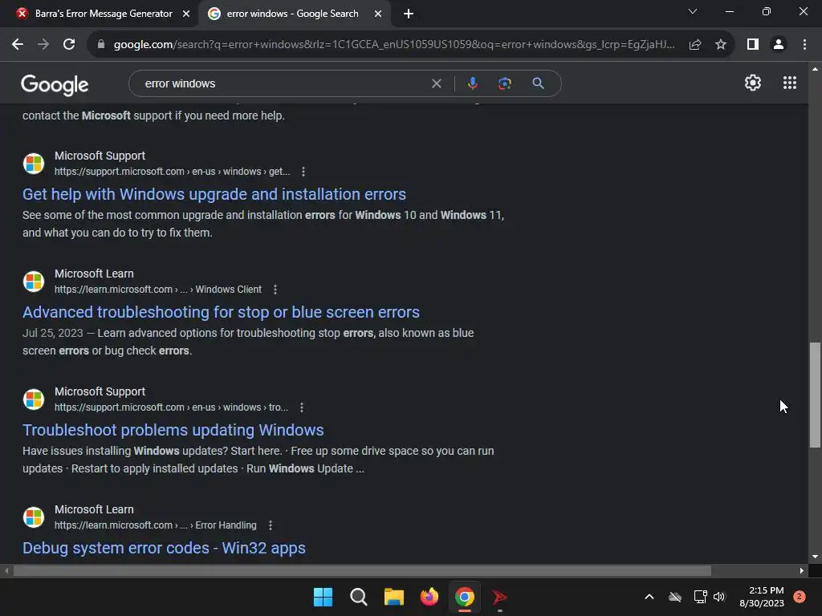This screenshot has width=822, height=616.
Task: Open 'Troubleshoot problems updating Windows' link
Action: pyautogui.click(x=173, y=430)
